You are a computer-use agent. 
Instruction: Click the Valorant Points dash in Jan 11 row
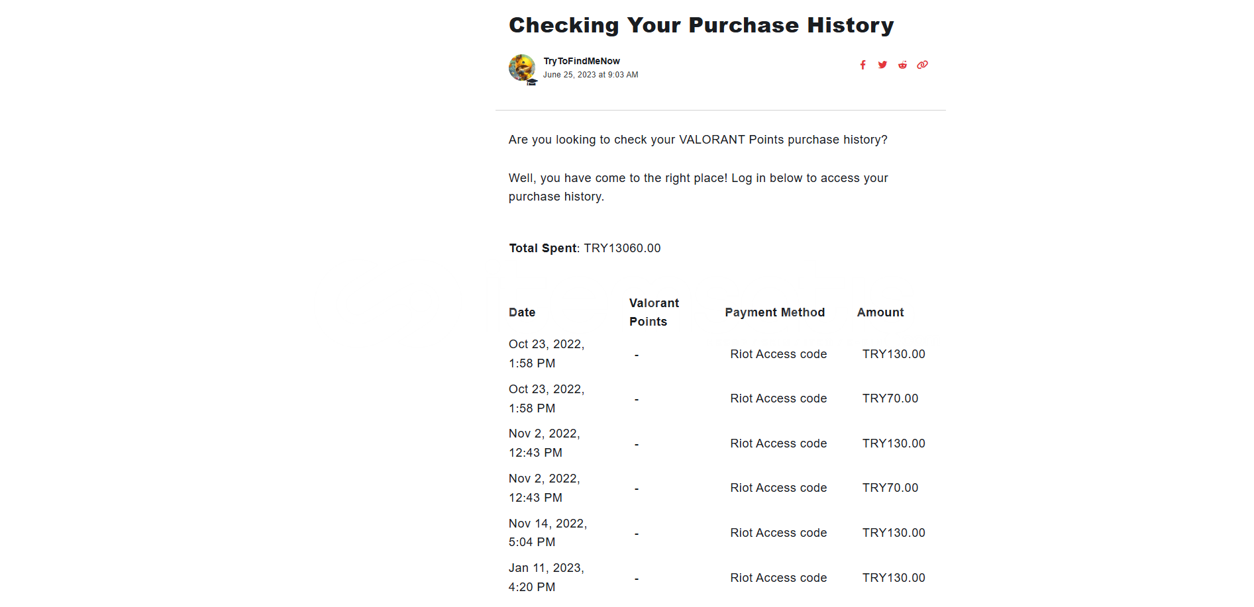[637, 579]
